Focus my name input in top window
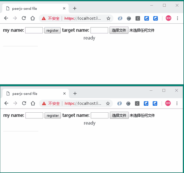 pos(34,30)
